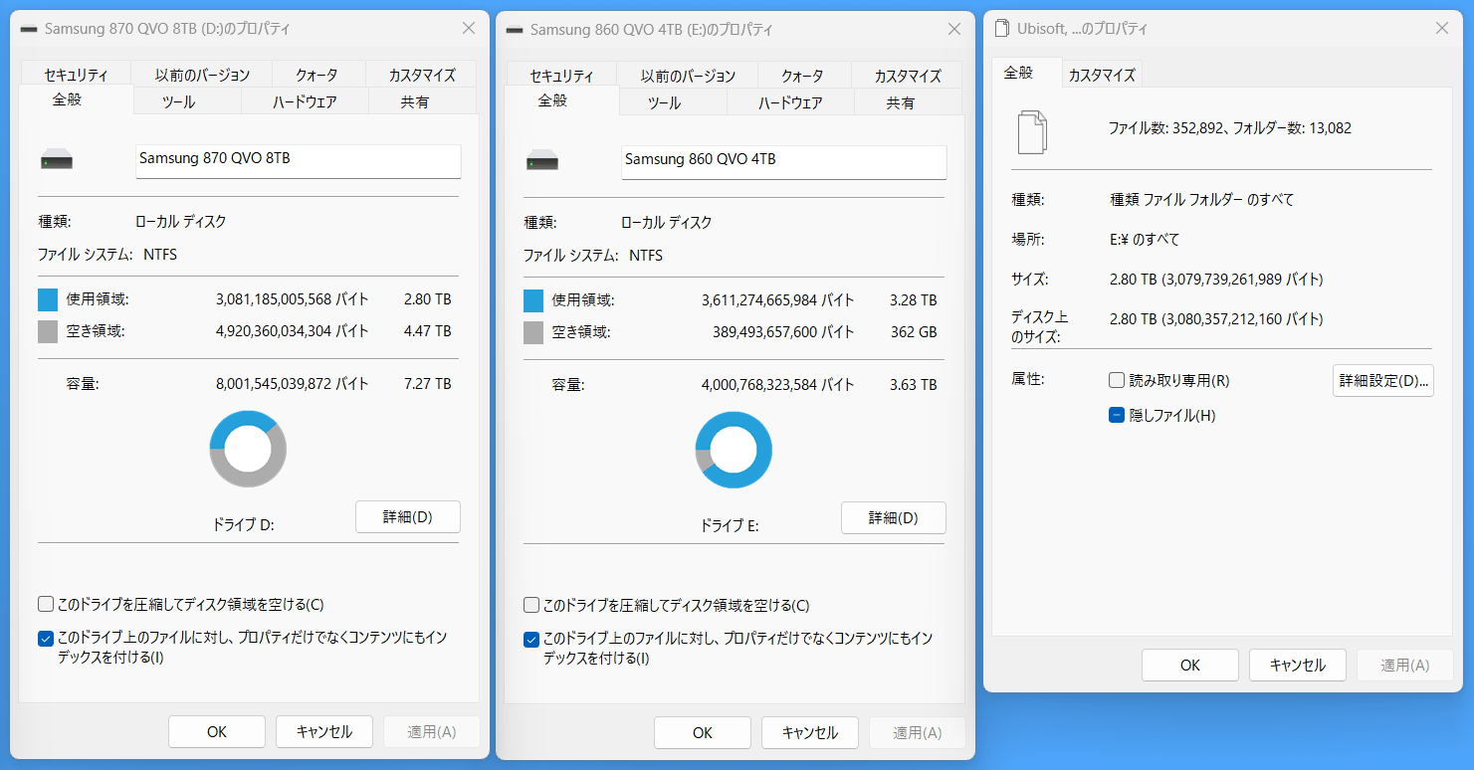Click 3,081,185,005,568 バイト used space value
1474x770 pixels.
point(292,299)
